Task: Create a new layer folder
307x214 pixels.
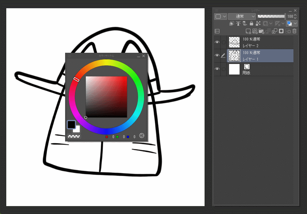Action: 261,31
